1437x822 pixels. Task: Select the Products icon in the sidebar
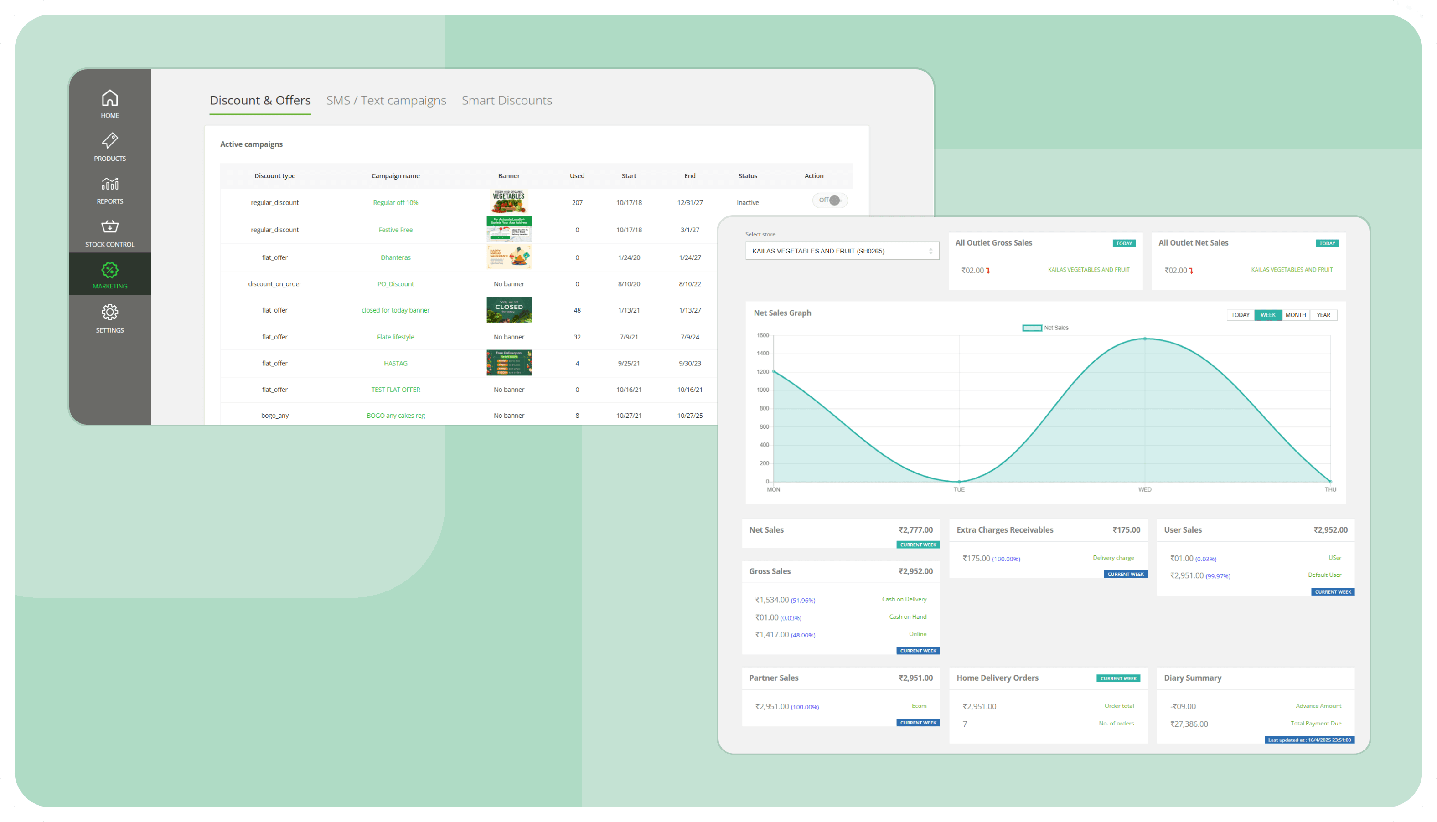click(x=109, y=146)
